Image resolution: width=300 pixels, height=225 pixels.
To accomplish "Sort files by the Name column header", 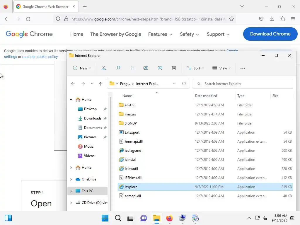I will point(127,96).
